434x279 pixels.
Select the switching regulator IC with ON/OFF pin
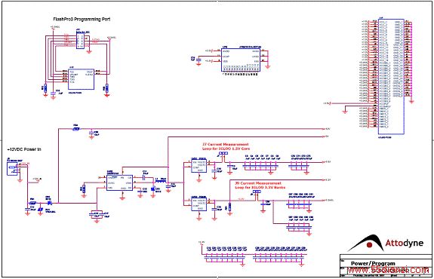pyautogui.click(x=119, y=182)
